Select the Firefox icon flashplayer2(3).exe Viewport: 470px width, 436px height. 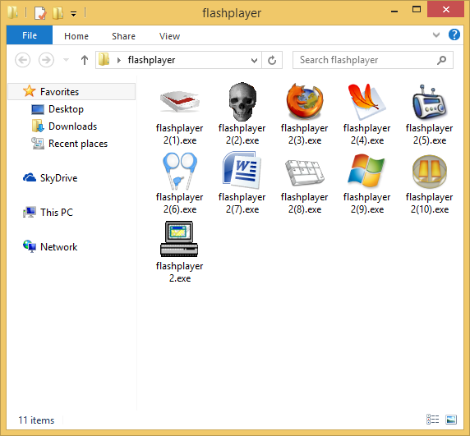point(305,102)
